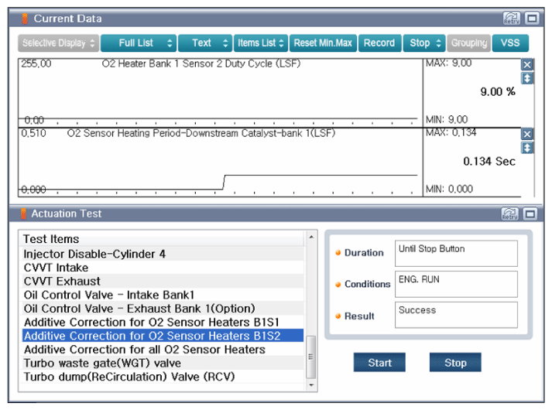The width and height of the screenshot is (552, 410).
Task: Maximize the Actuation Test panel
Action: point(531,214)
